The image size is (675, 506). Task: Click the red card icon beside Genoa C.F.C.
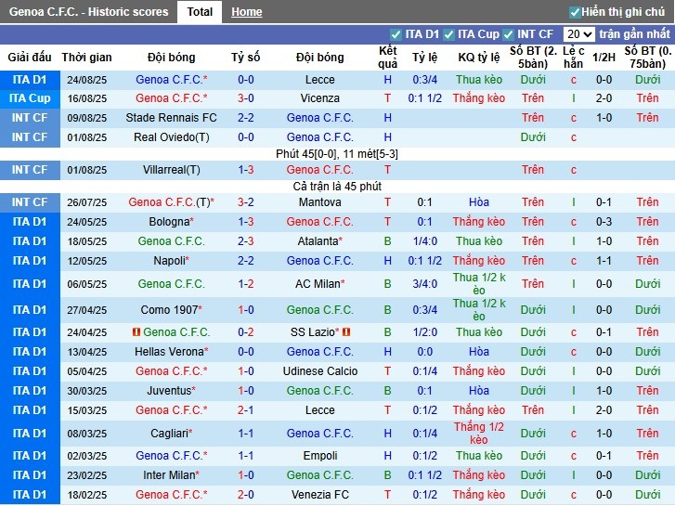click(136, 332)
